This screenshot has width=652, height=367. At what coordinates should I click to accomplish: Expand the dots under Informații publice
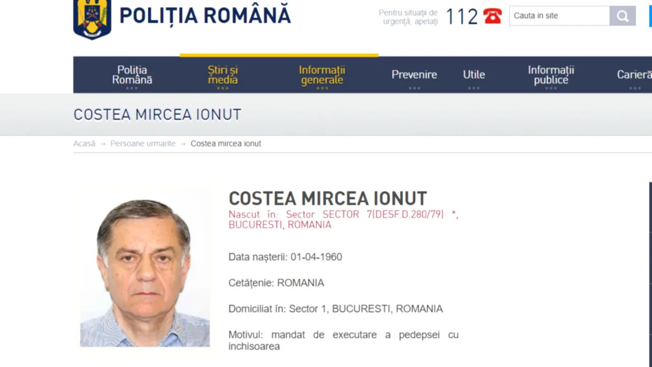pos(551,88)
